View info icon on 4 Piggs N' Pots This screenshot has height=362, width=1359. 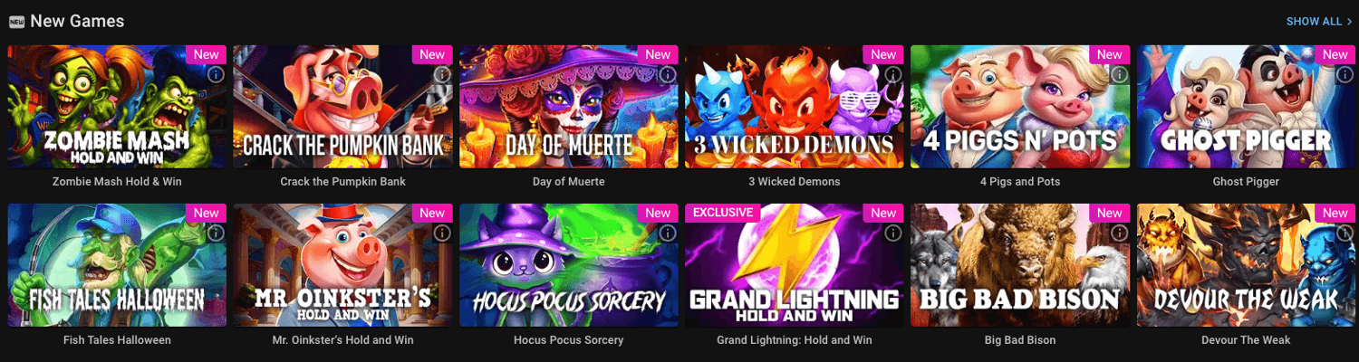click(1120, 74)
